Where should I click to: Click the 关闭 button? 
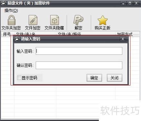coord(115,78)
